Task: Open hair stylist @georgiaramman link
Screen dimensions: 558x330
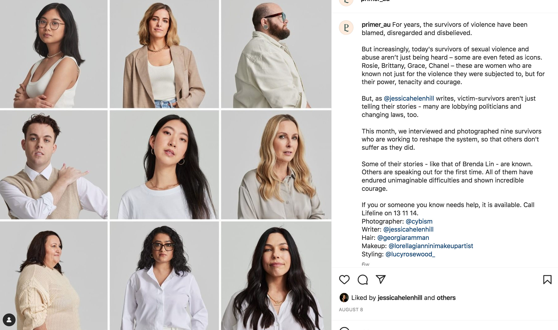Action: point(403,238)
